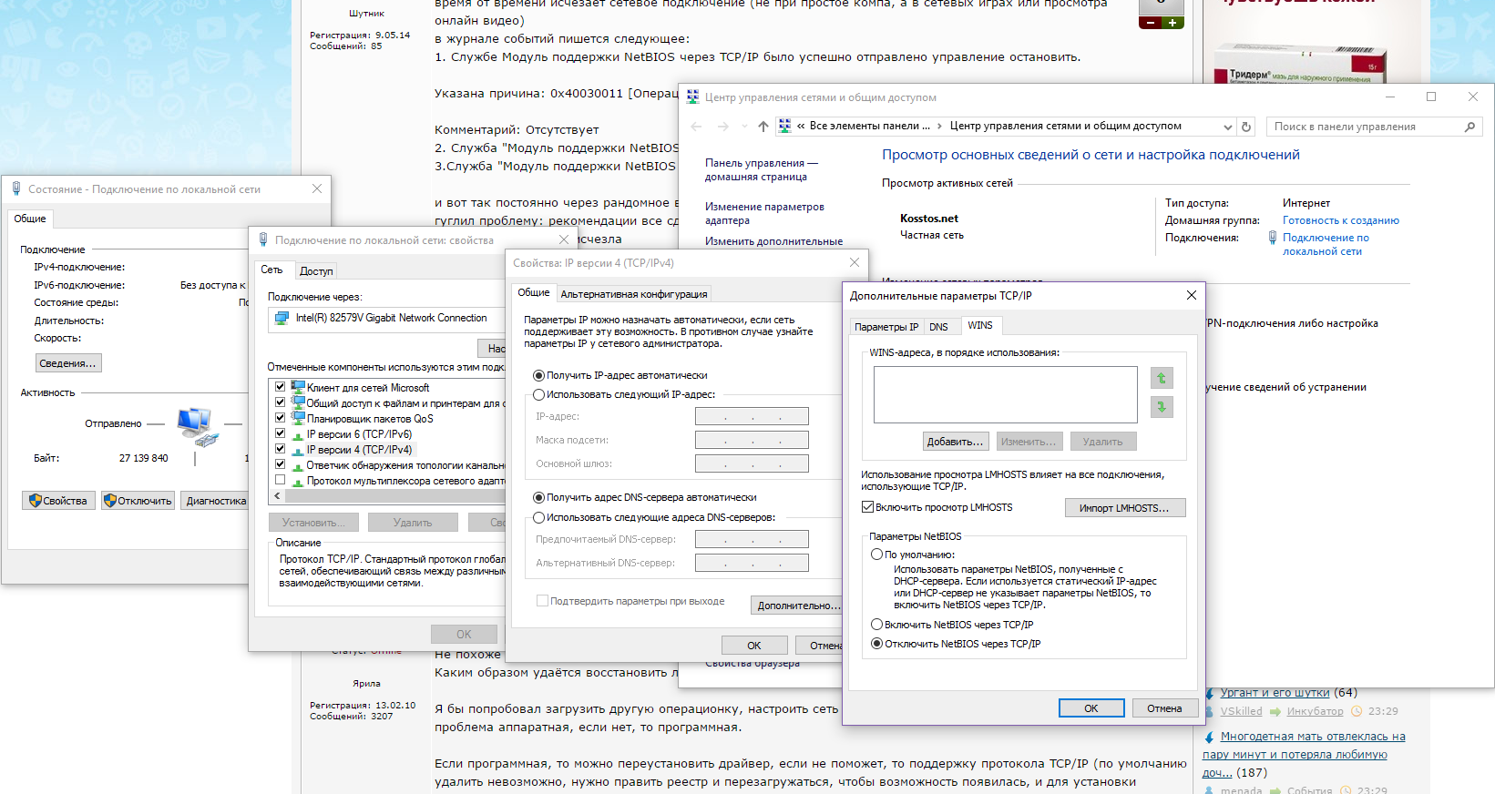Click the magnifier icon in Control Panel search
The height and width of the screenshot is (794, 1495).
click(x=1469, y=127)
